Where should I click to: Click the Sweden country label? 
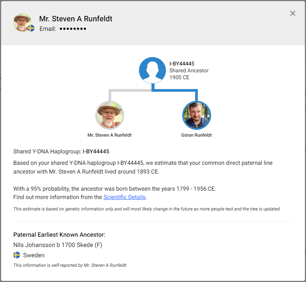(34, 255)
